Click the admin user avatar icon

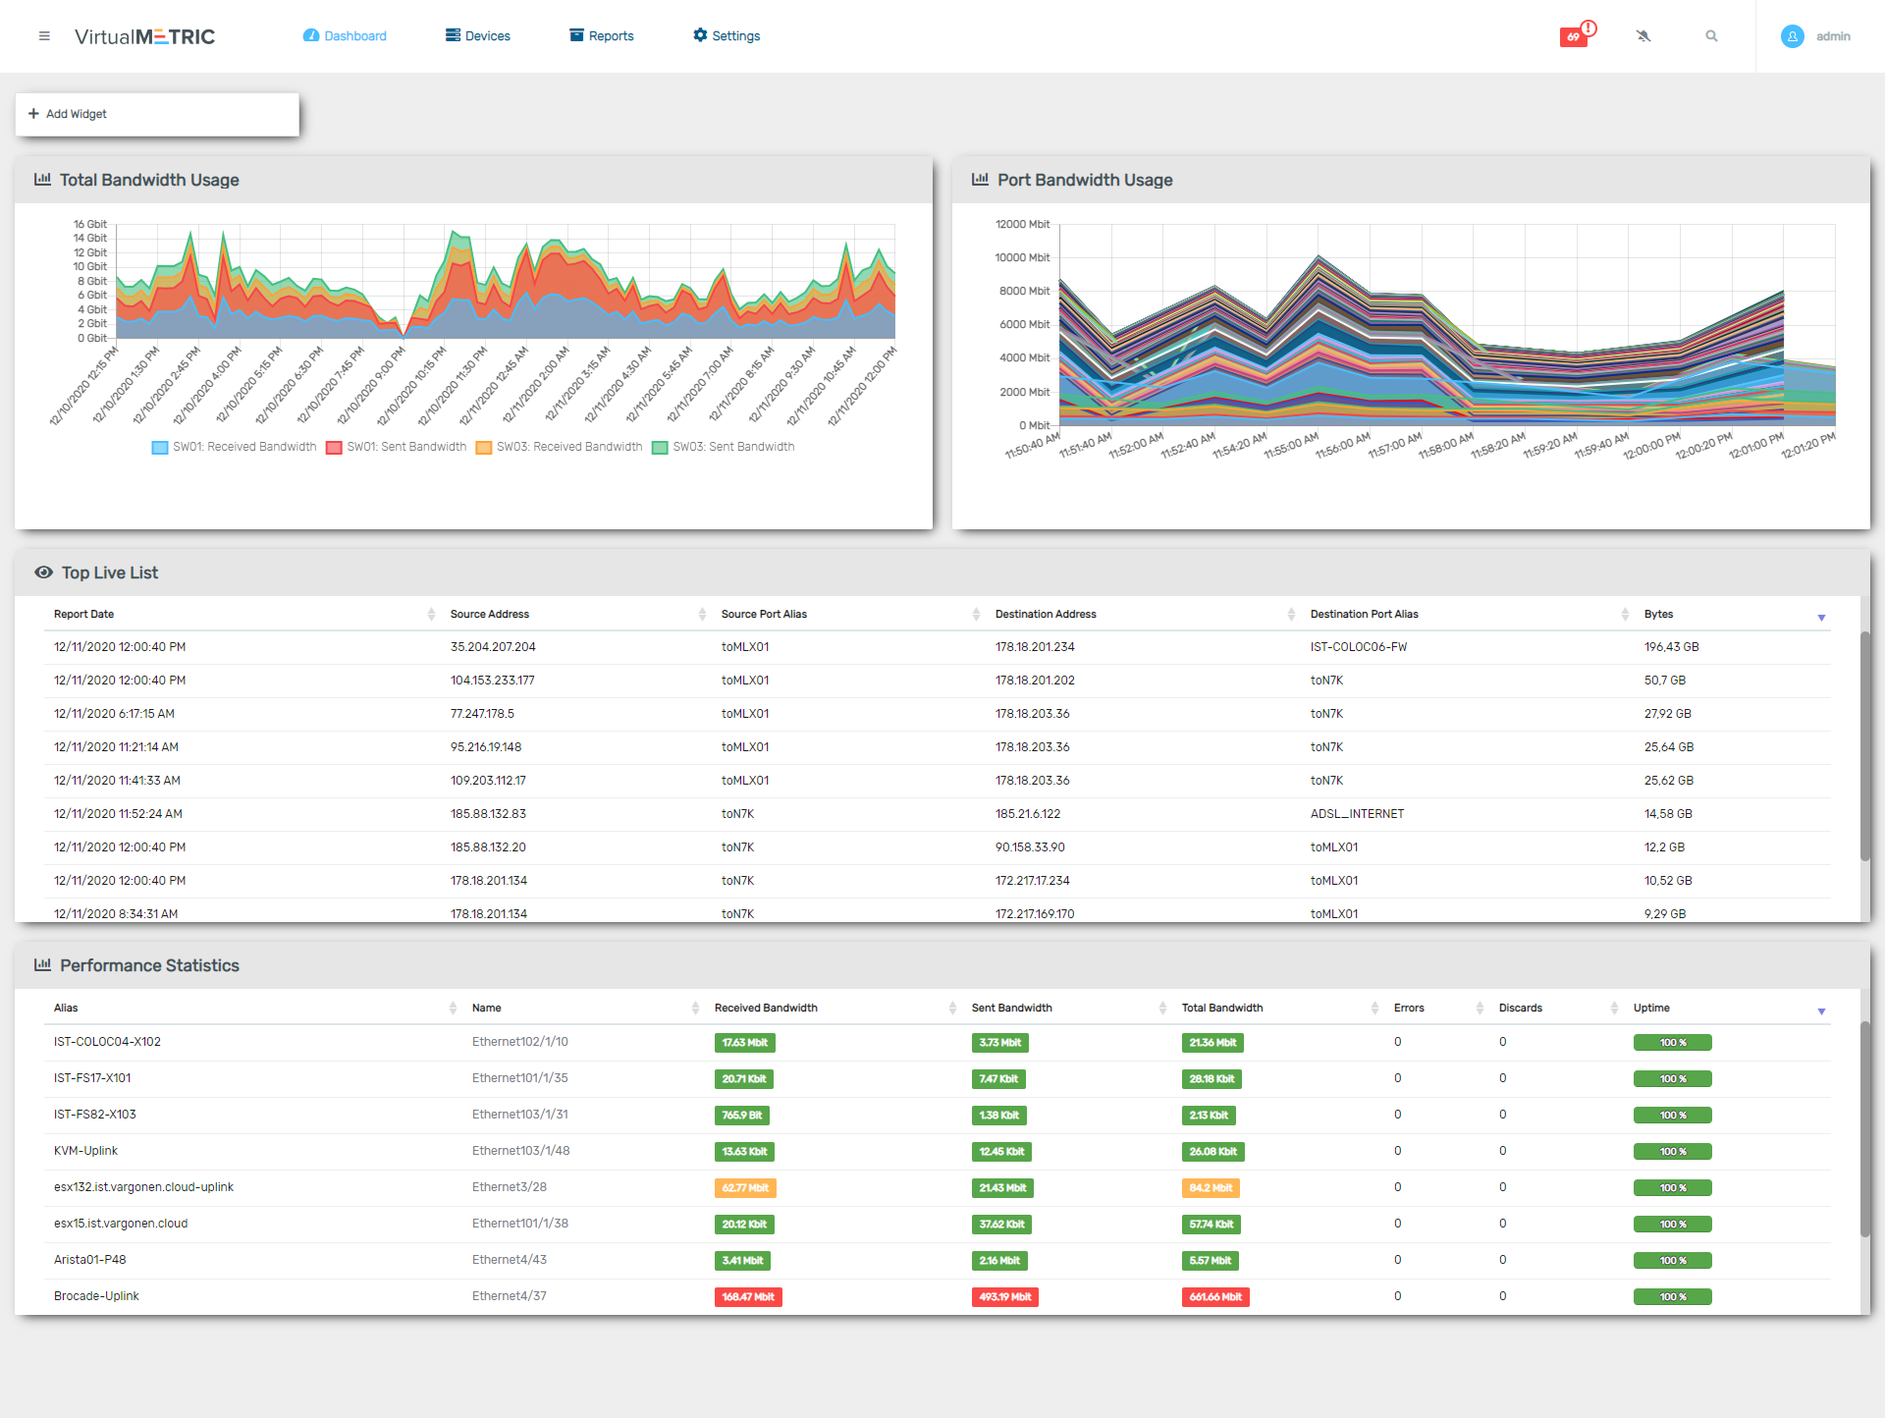(x=1792, y=36)
